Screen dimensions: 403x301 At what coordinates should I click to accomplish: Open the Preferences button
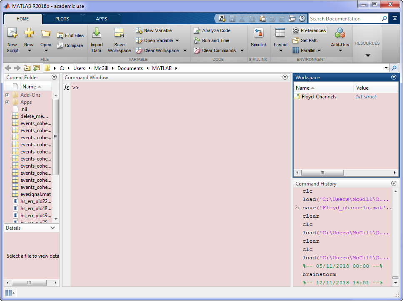[x=309, y=30]
